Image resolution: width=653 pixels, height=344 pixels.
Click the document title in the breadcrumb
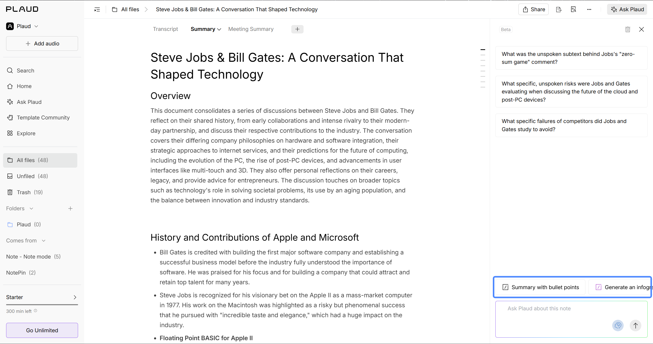[x=237, y=9]
